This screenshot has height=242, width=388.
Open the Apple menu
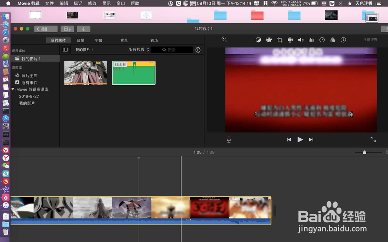(8, 3)
